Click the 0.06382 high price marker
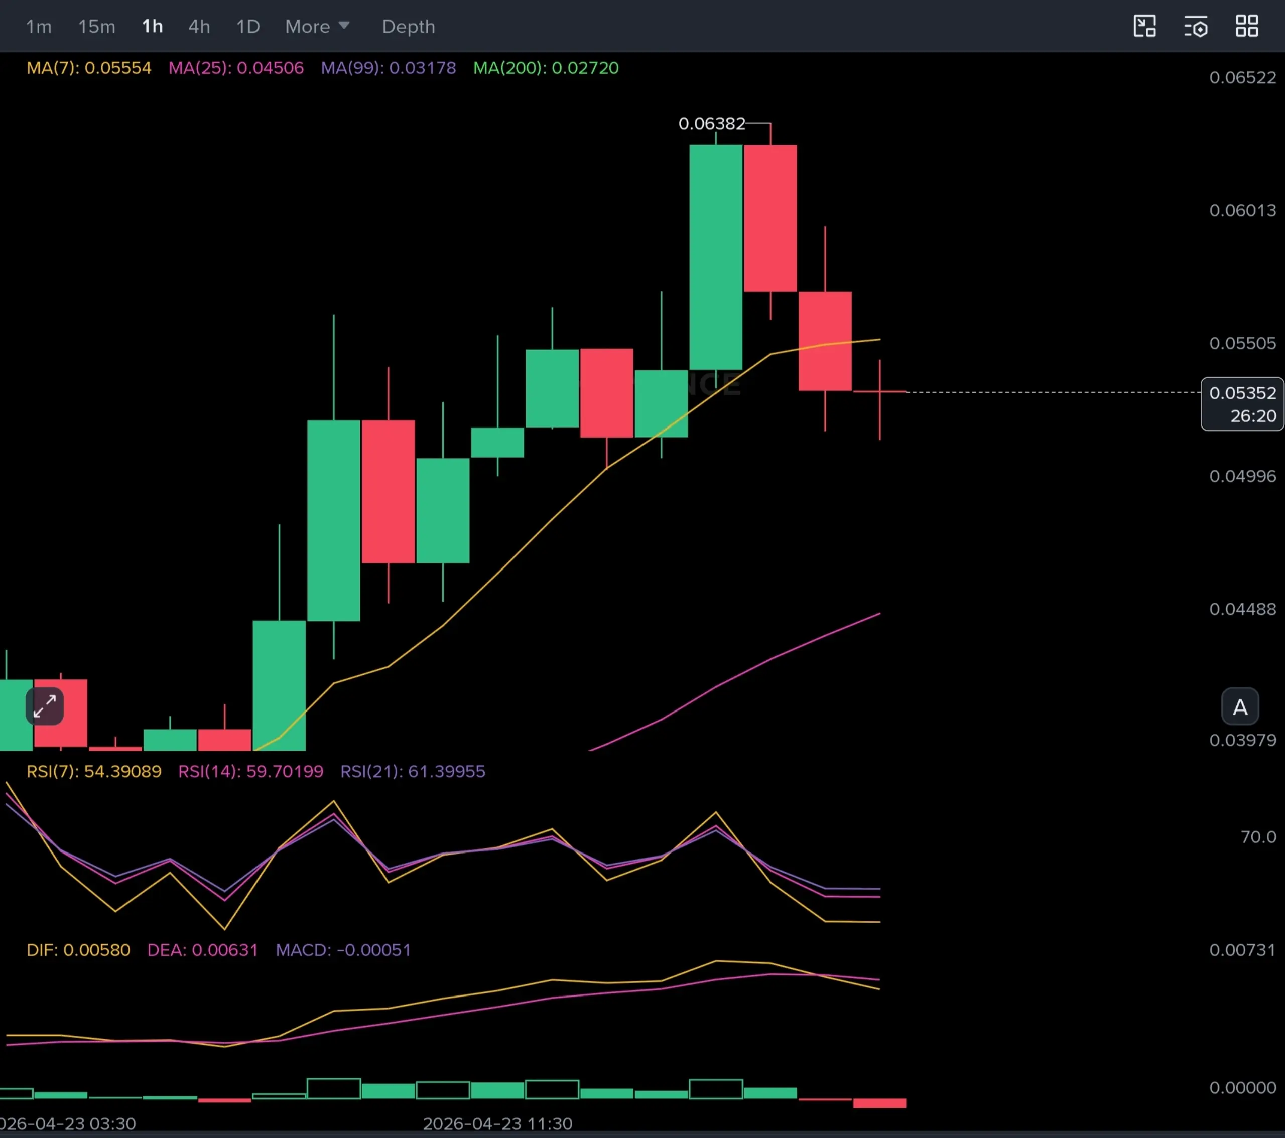 click(712, 124)
